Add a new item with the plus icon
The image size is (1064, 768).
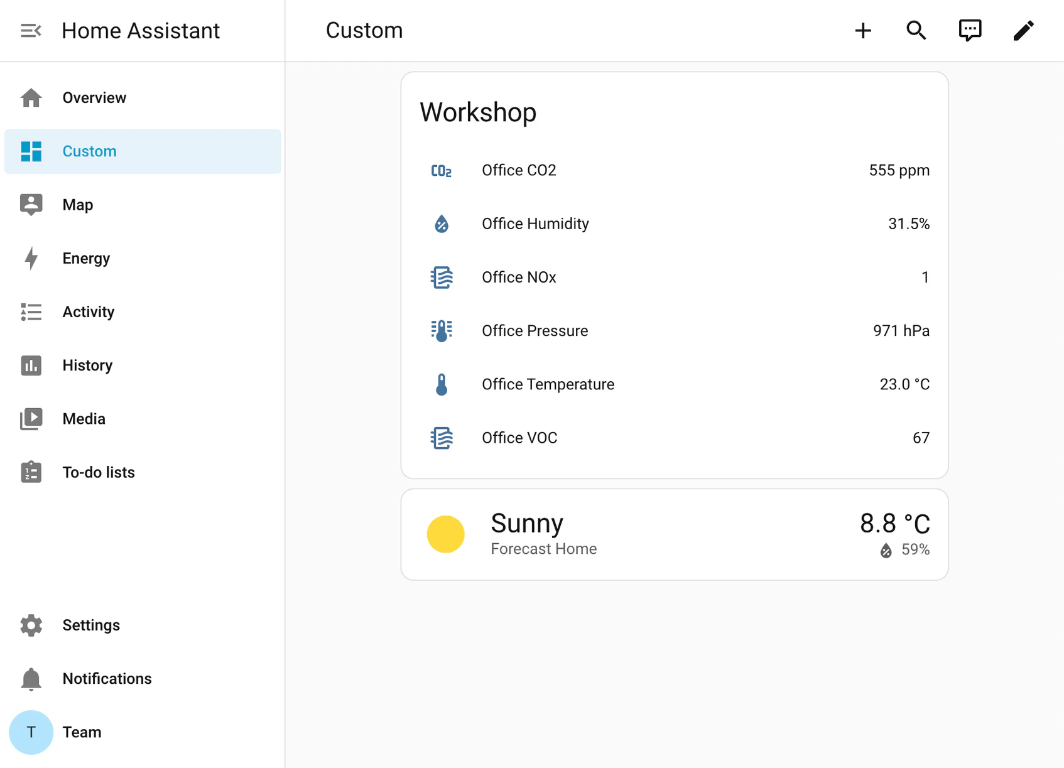pos(863,30)
